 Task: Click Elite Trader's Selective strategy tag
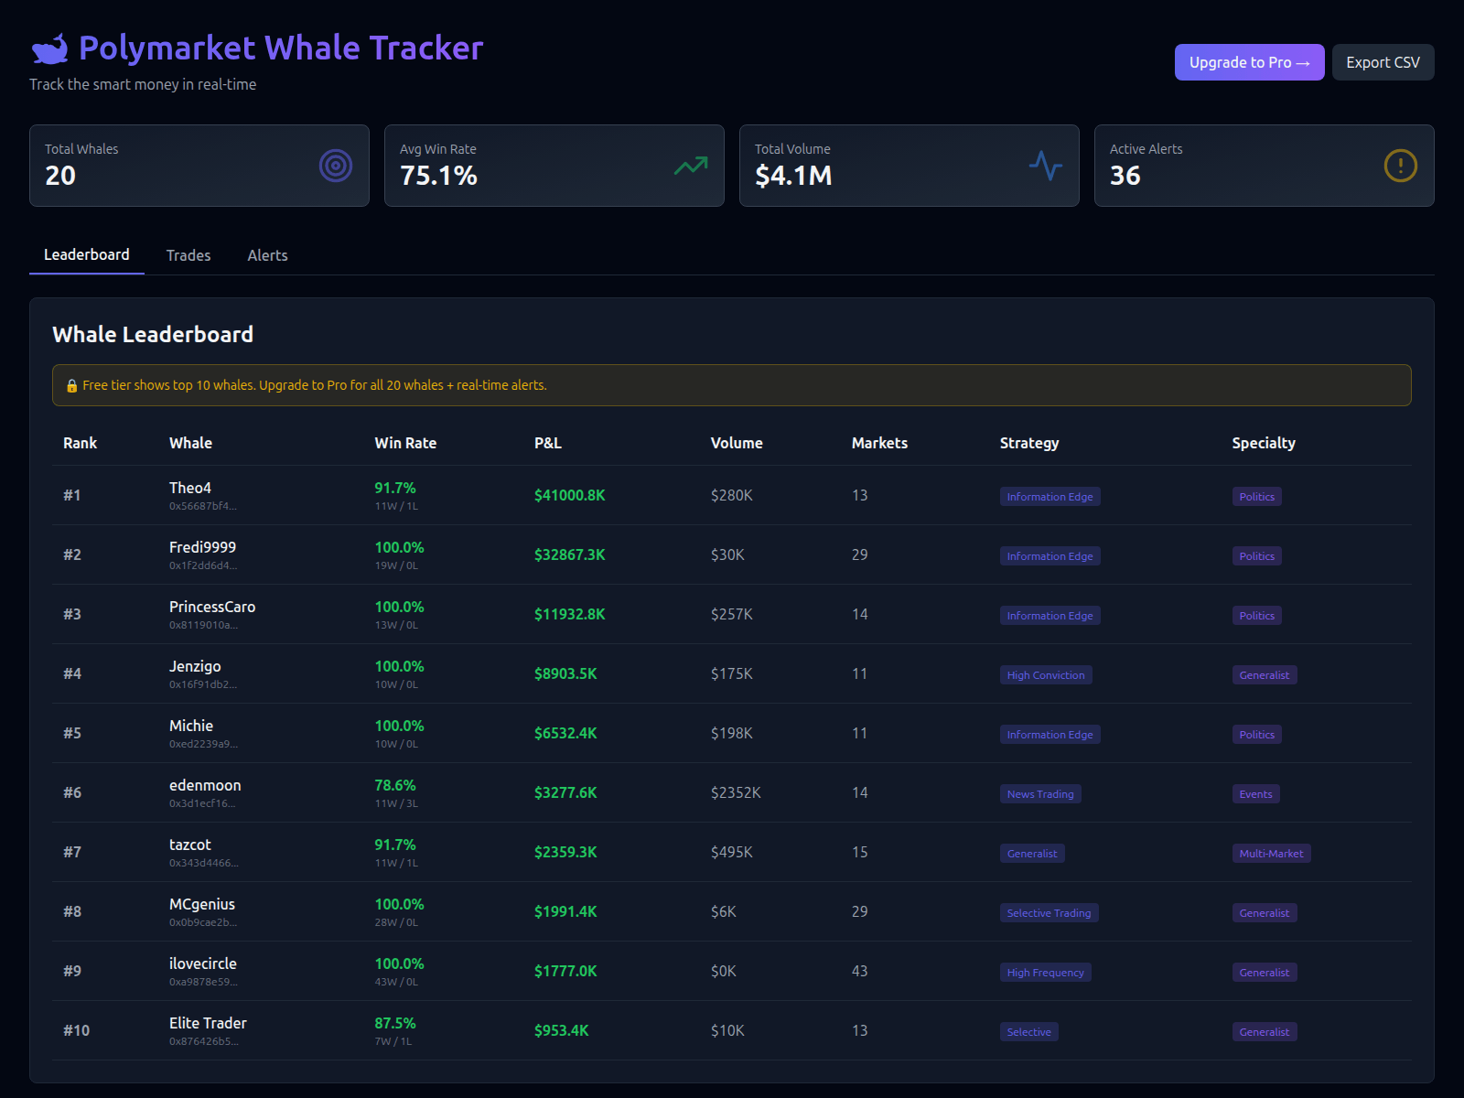(x=1029, y=1032)
